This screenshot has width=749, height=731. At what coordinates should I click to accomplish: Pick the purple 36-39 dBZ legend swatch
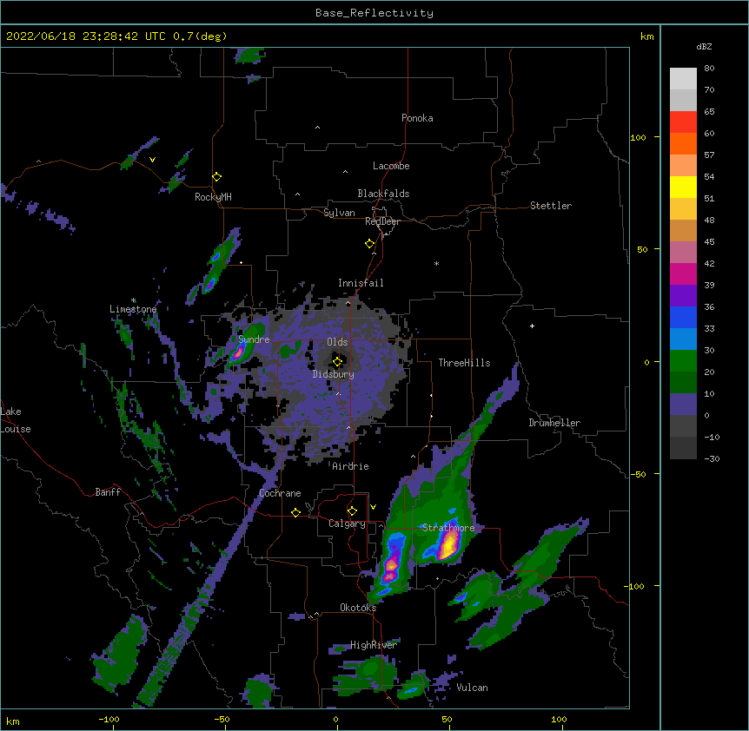point(683,296)
